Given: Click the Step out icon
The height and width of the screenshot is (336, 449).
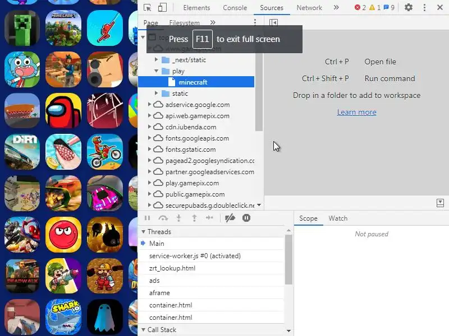Looking at the screenshot, I should tap(194, 218).
